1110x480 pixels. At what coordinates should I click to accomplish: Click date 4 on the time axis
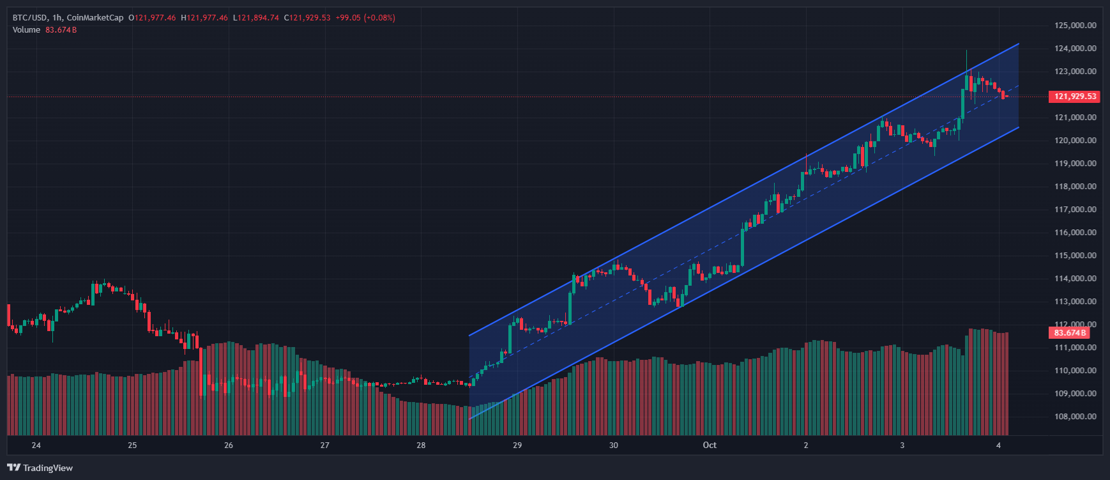click(x=998, y=445)
